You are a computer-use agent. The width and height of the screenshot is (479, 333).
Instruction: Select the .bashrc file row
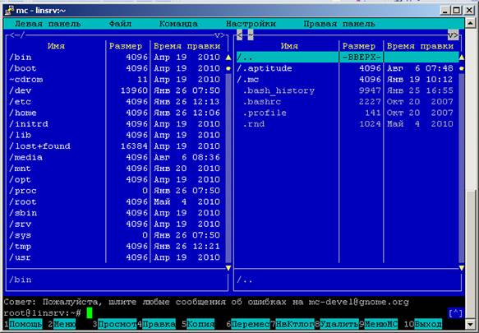tap(348, 101)
